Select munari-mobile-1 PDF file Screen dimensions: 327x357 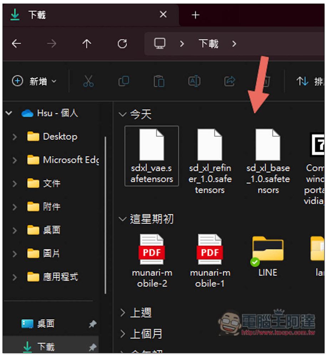coord(210,261)
